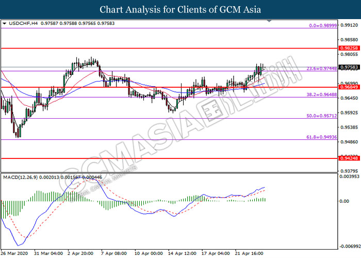Select the red 0.96849 price tag
The image size is (361, 258).
(349, 87)
